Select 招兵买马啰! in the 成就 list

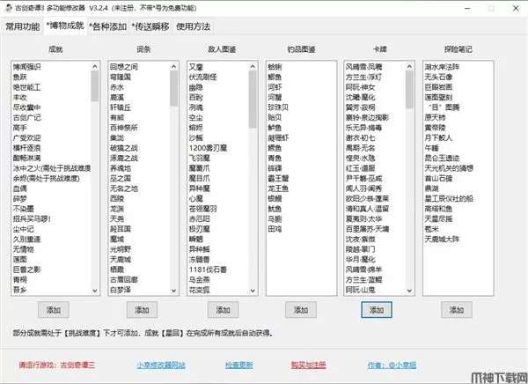click(x=32, y=218)
